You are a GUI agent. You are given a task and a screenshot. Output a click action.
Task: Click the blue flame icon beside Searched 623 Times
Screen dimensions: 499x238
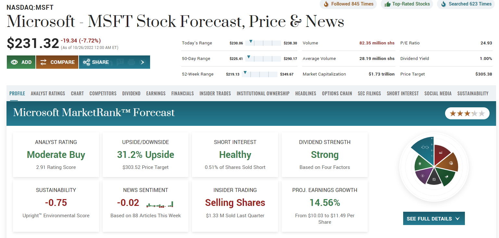point(443,4)
